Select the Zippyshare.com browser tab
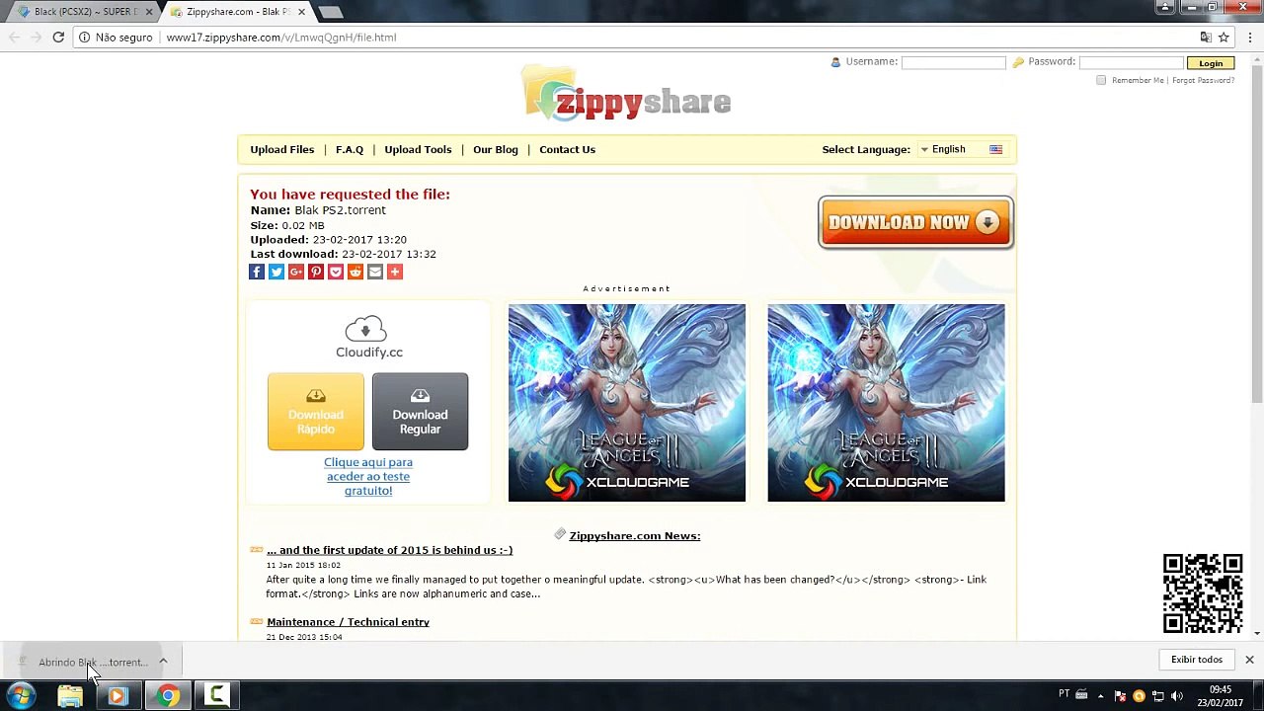The width and height of the screenshot is (1264, 711). (237, 12)
